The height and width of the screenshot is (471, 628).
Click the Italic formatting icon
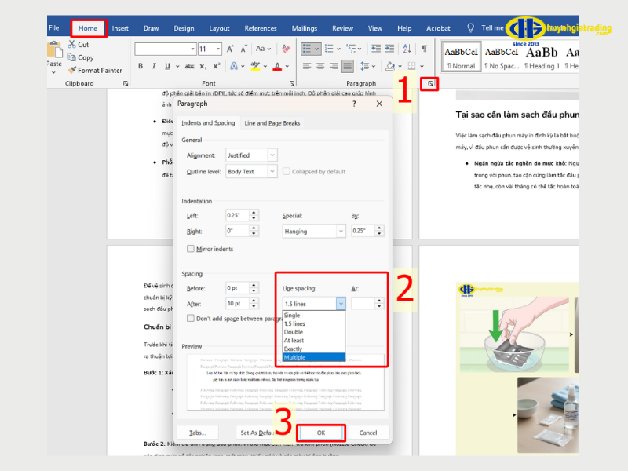pos(153,66)
